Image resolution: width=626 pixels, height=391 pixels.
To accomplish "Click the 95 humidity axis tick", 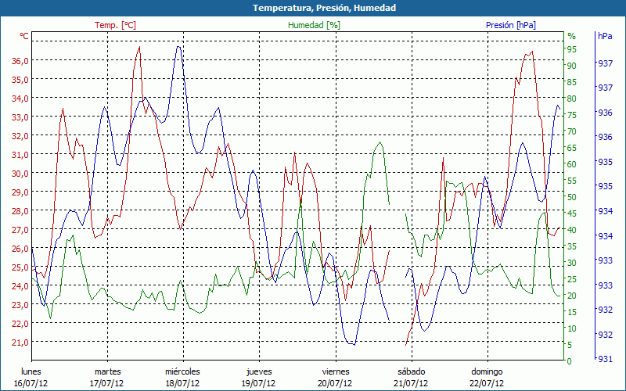I will [572, 49].
